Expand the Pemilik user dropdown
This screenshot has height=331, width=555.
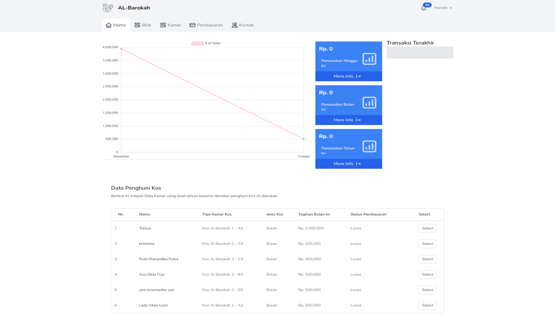443,8
